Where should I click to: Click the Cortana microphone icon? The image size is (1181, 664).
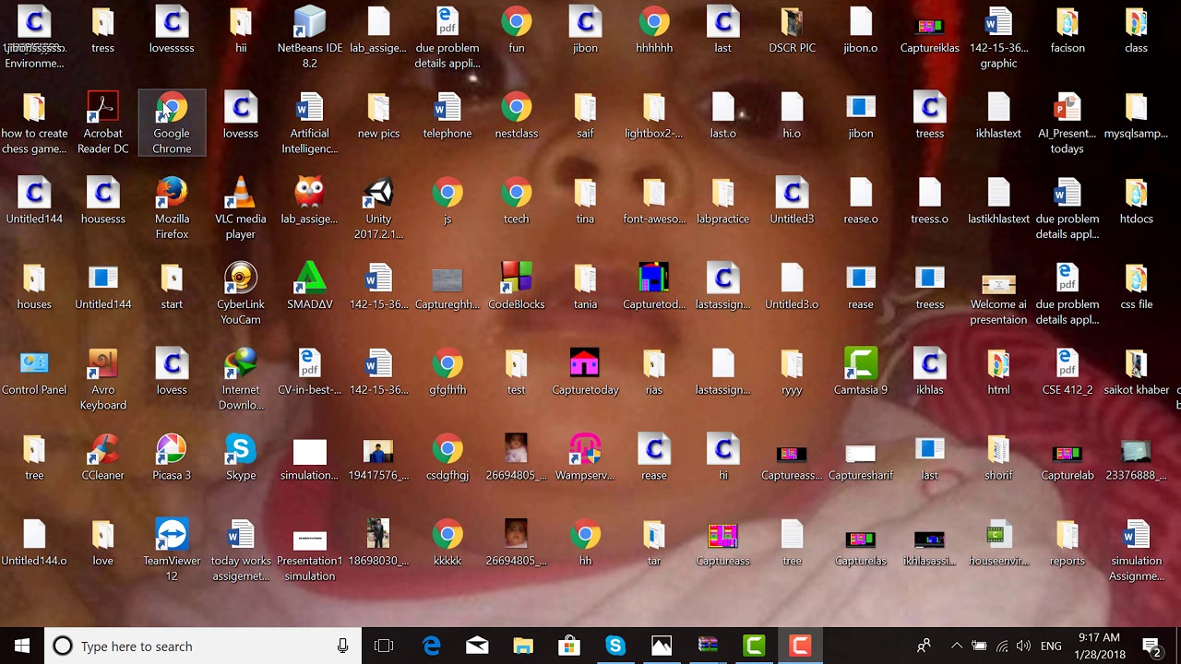pyautogui.click(x=342, y=646)
